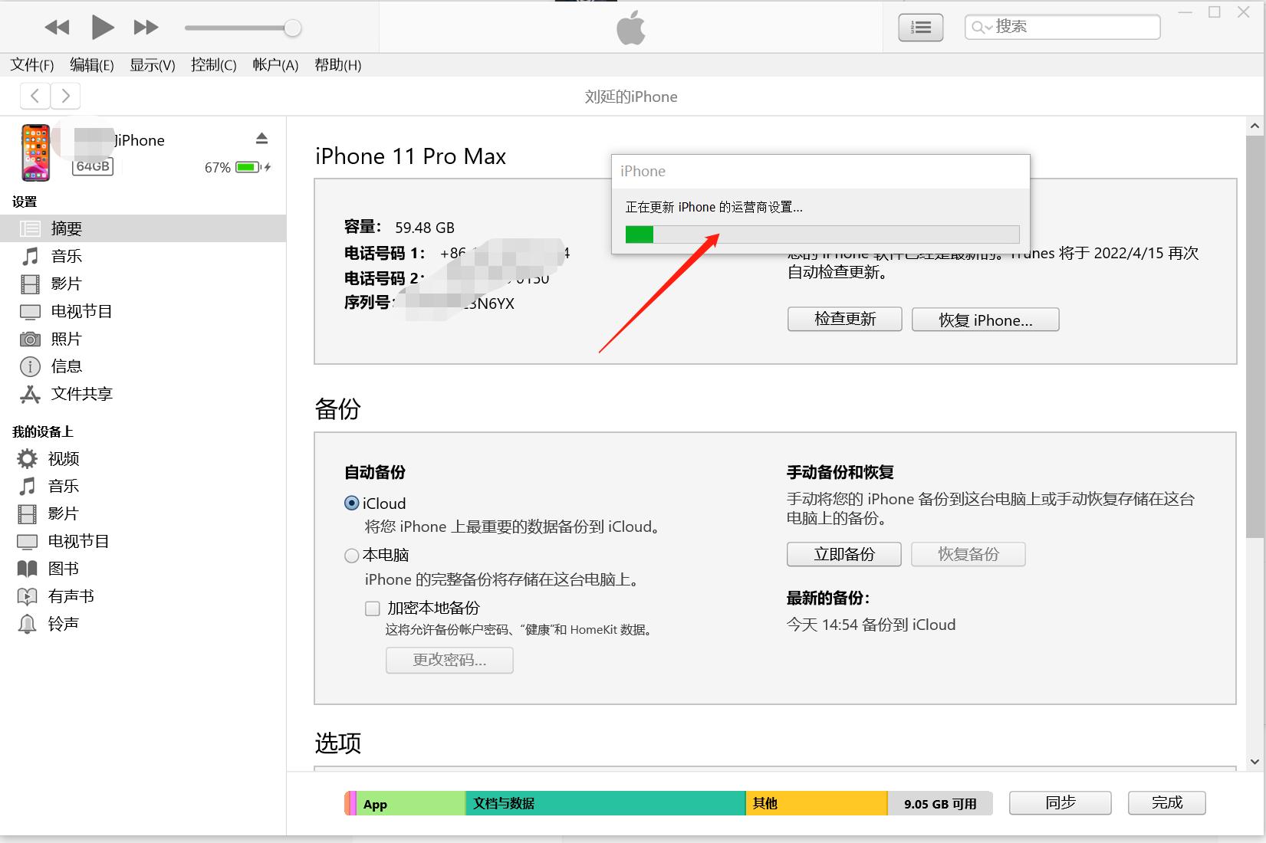Enable 加密本地备份 checkbox
This screenshot has width=1266, height=843.
[x=373, y=608]
